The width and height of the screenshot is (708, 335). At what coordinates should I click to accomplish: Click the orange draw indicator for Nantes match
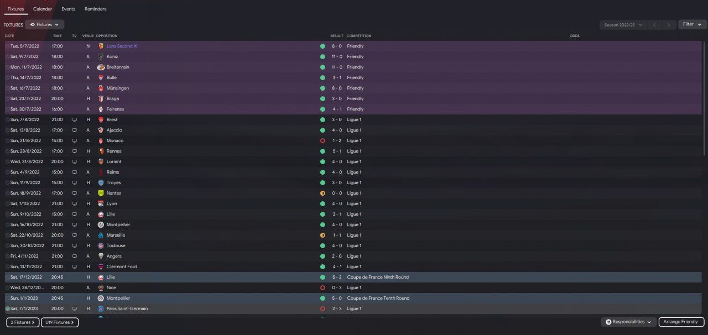pos(322,193)
